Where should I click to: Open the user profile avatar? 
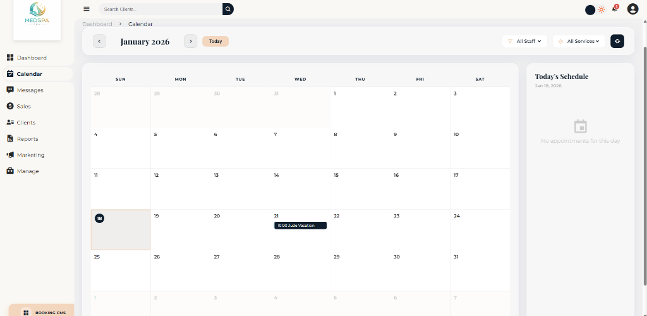(x=632, y=9)
